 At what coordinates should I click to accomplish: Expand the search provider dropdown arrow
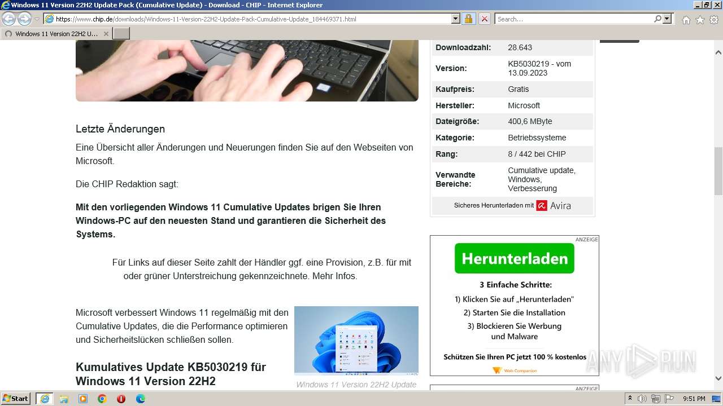click(667, 19)
